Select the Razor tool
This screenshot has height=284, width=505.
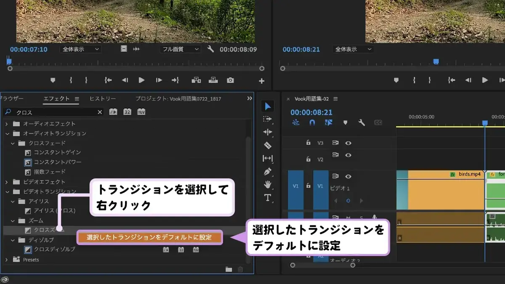pos(268,146)
